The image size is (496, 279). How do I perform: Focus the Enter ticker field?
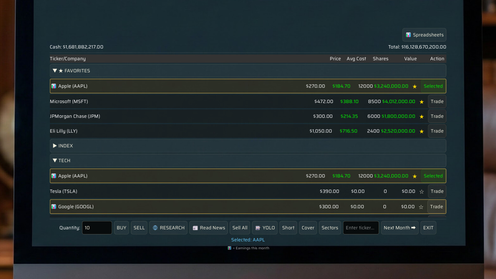361,228
